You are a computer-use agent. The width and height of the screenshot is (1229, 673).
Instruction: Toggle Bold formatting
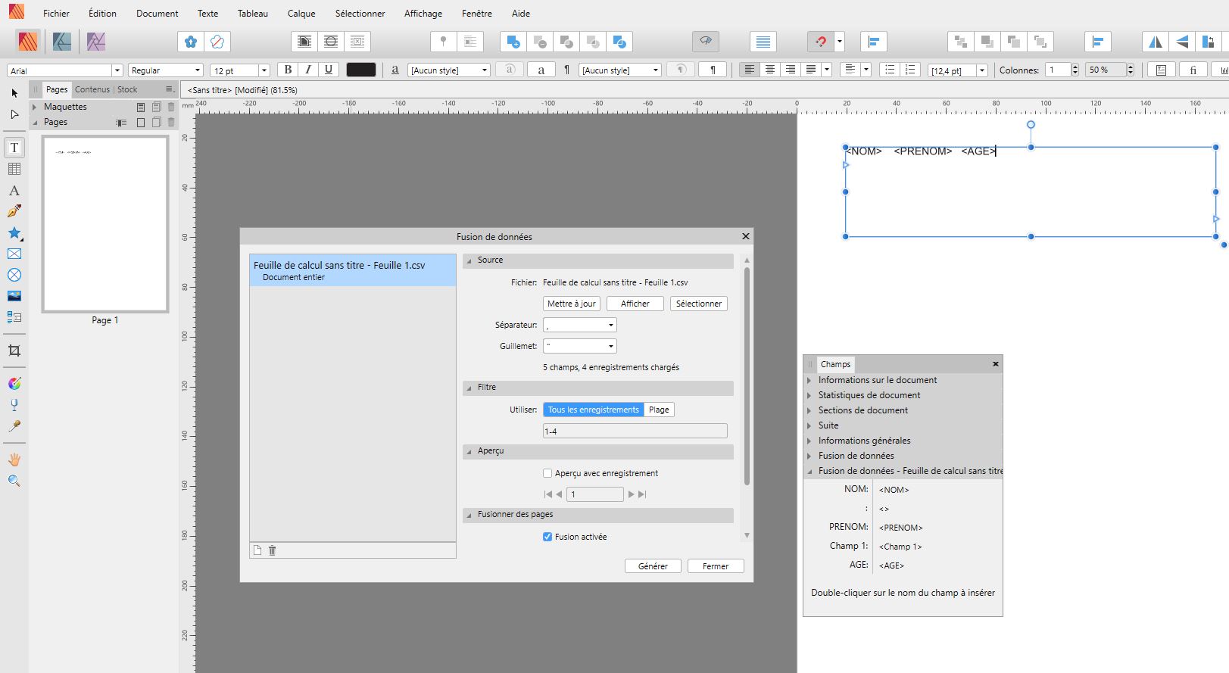[288, 70]
